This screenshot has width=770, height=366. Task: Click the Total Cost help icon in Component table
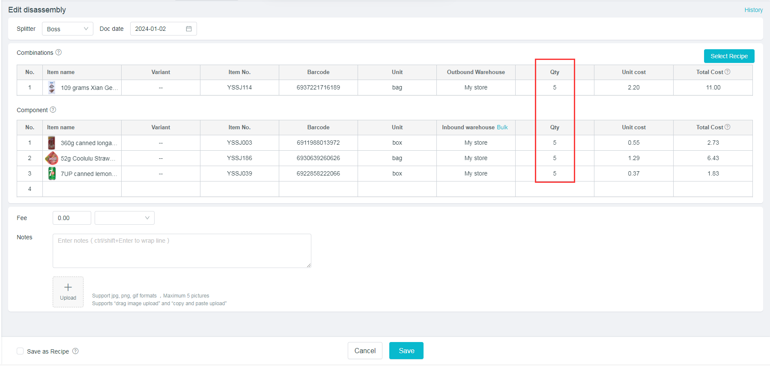coord(727,127)
